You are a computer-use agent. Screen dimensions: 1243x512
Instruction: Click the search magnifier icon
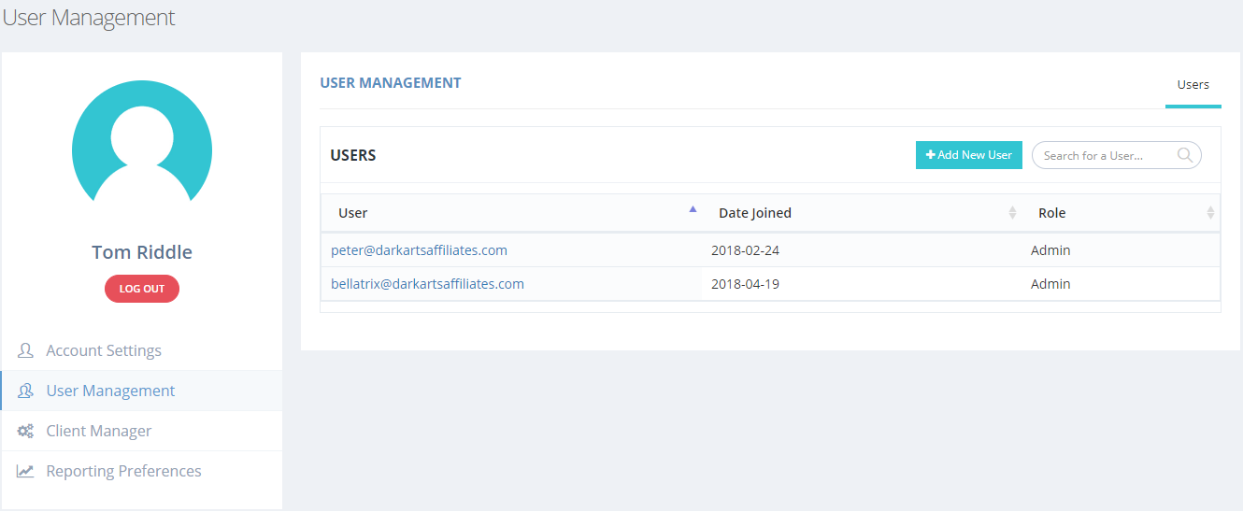tap(1185, 155)
